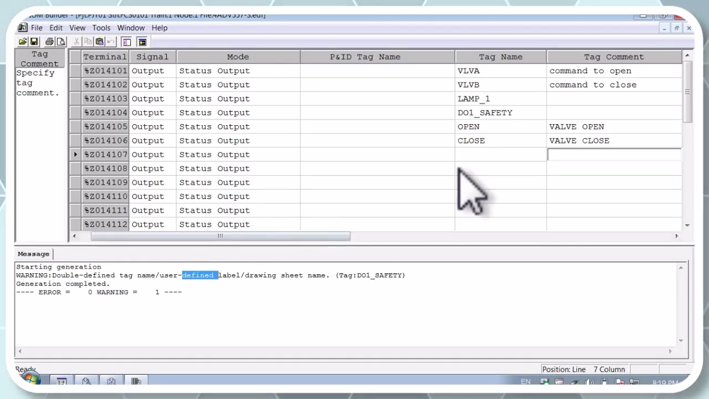The width and height of the screenshot is (709, 399).
Task: Select the LAMP_1 tag name cell
Action: point(501,99)
